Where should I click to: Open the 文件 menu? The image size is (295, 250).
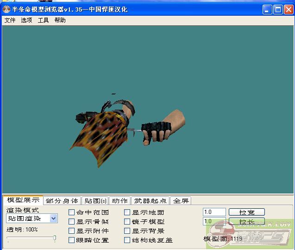[x=10, y=20]
